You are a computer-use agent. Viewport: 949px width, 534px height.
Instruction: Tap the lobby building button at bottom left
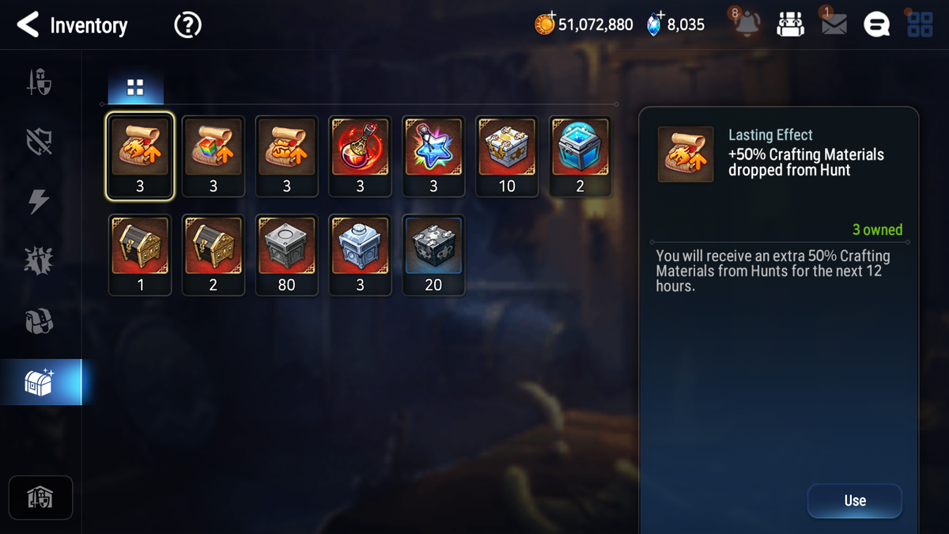(x=40, y=498)
